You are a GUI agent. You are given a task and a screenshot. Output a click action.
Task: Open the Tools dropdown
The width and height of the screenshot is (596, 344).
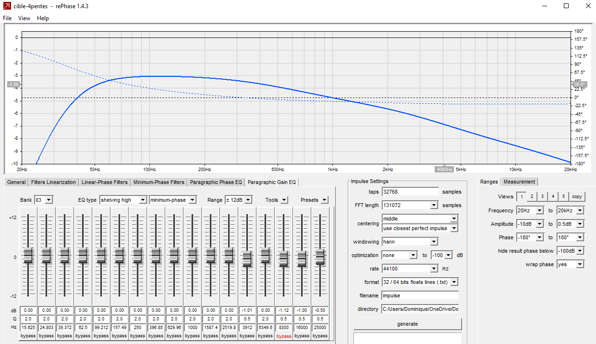(x=284, y=200)
